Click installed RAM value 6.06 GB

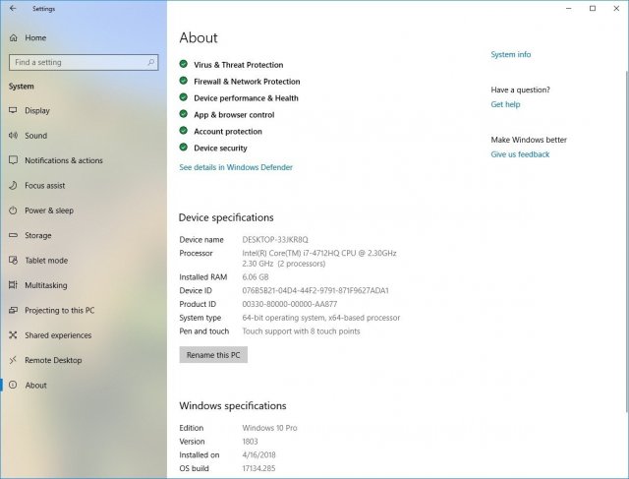256,277
